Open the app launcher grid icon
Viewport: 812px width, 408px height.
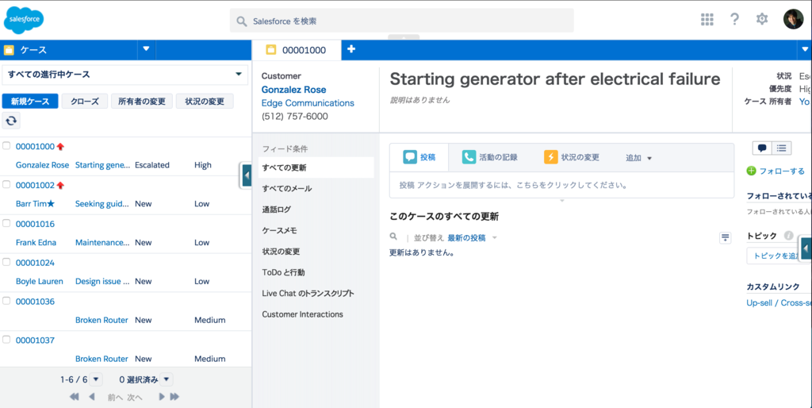point(707,20)
